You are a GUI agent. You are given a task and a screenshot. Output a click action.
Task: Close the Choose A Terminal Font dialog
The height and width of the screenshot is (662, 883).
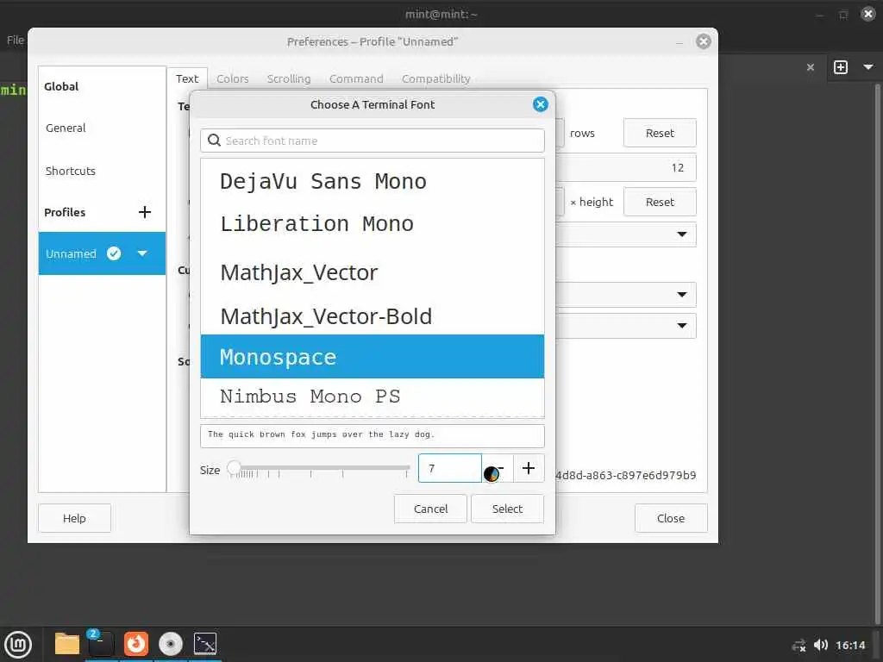(540, 104)
